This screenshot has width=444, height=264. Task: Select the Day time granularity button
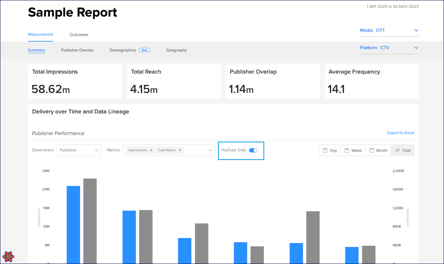330,151
